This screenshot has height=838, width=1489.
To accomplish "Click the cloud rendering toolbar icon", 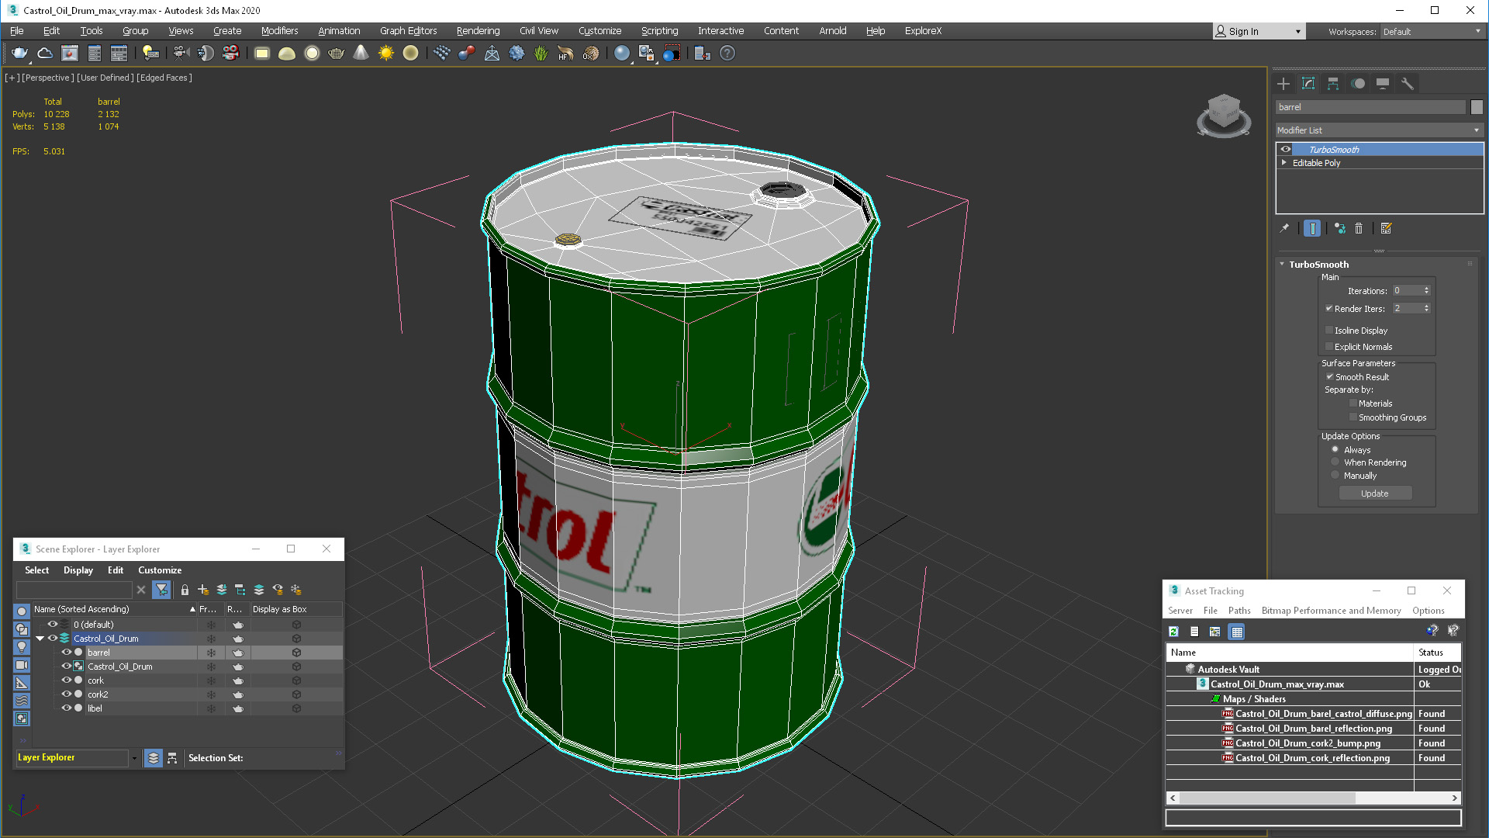I will click(45, 54).
